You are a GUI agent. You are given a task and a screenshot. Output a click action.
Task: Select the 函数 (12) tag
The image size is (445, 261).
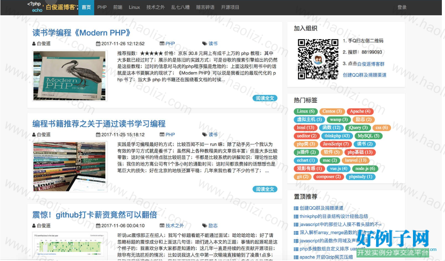point(331,128)
